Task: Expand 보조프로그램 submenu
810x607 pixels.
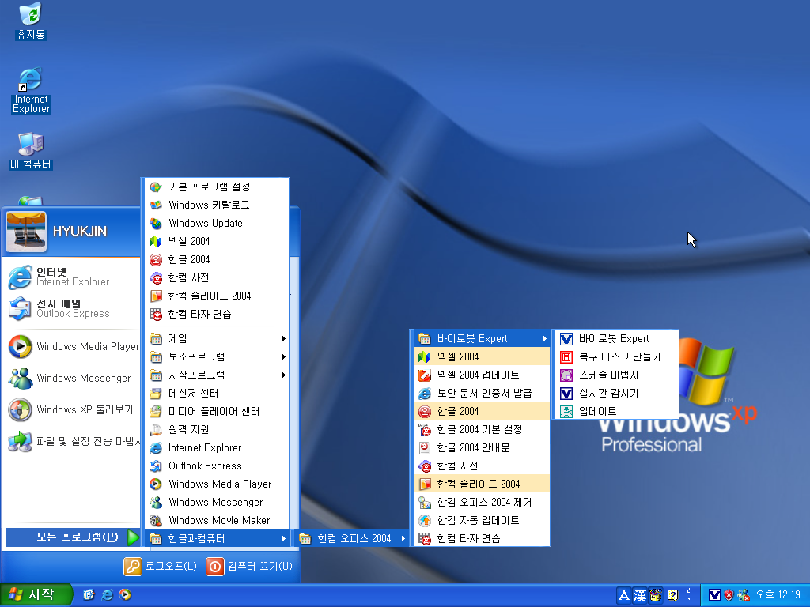Action: pos(215,356)
